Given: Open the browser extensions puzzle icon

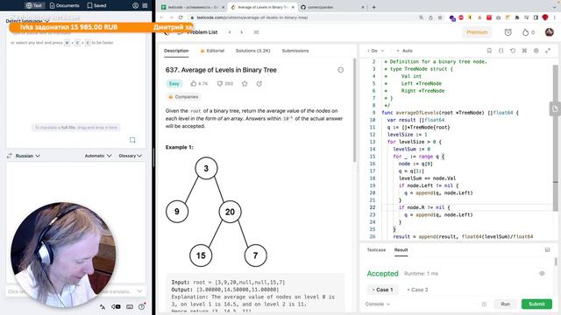Looking at the screenshot, I should tap(517, 17).
